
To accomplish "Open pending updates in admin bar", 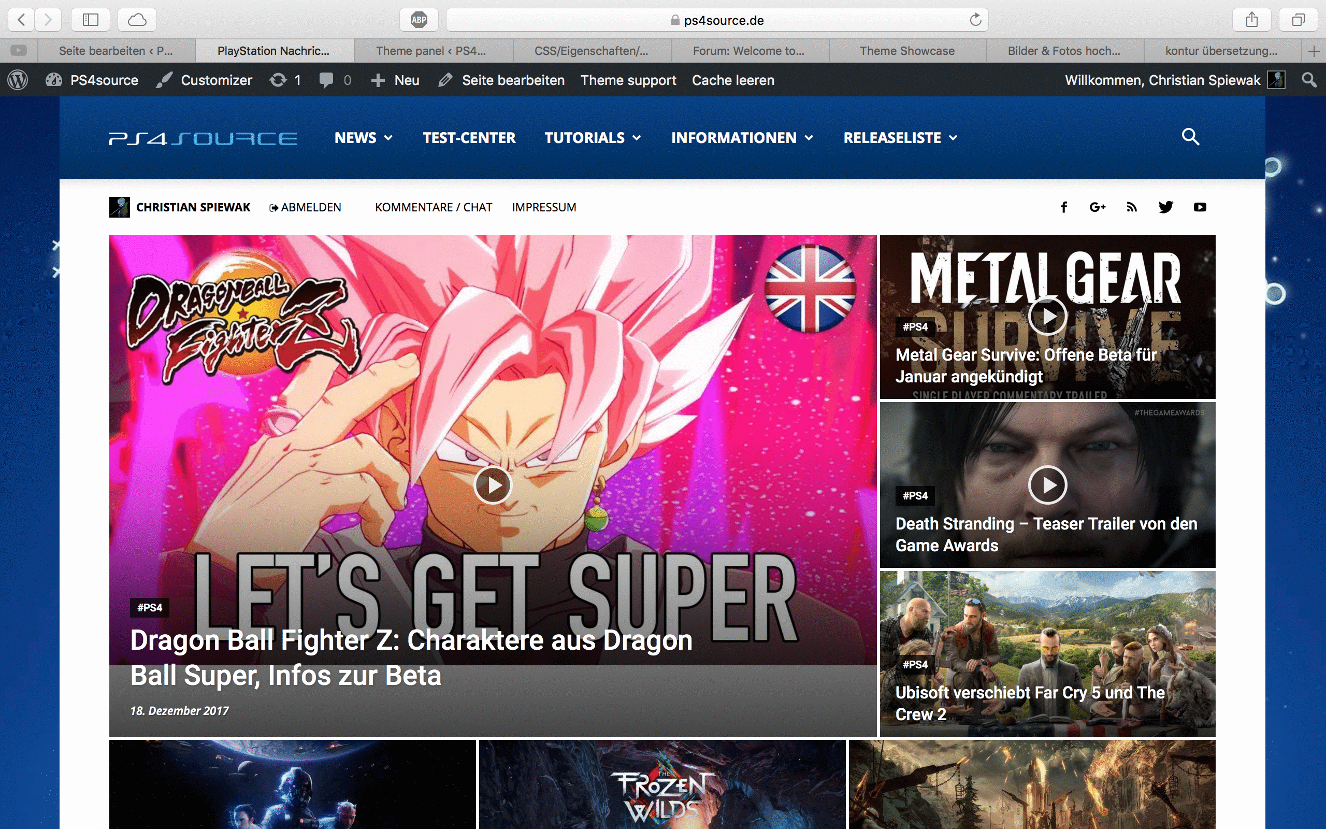I will 285,80.
